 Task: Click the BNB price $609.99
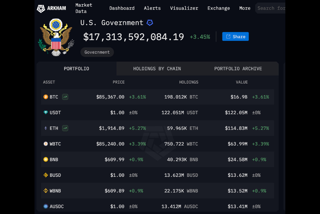point(114,159)
